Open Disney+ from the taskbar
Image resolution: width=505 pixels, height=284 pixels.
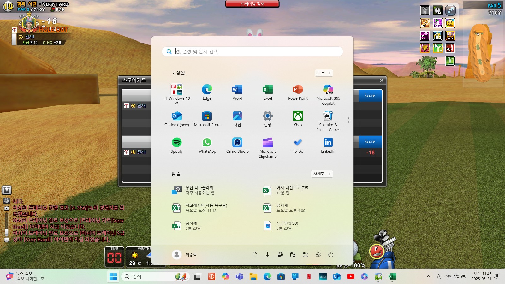[x=323, y=276]
